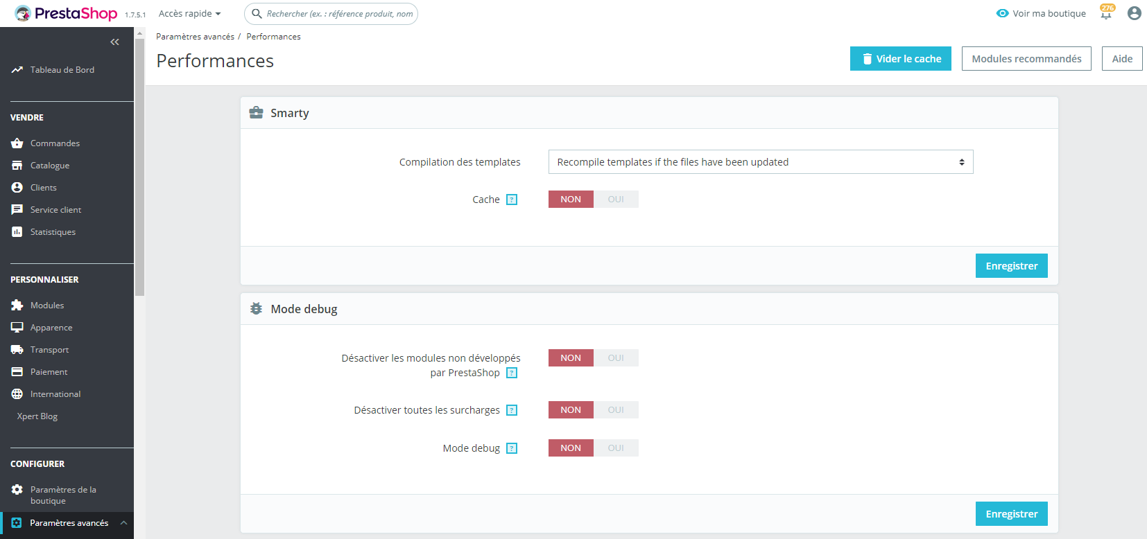Set Désactiver toutes les surcharges to OUI
The width and height of the screenshot is (1147, 539).
tap(616, 410)
